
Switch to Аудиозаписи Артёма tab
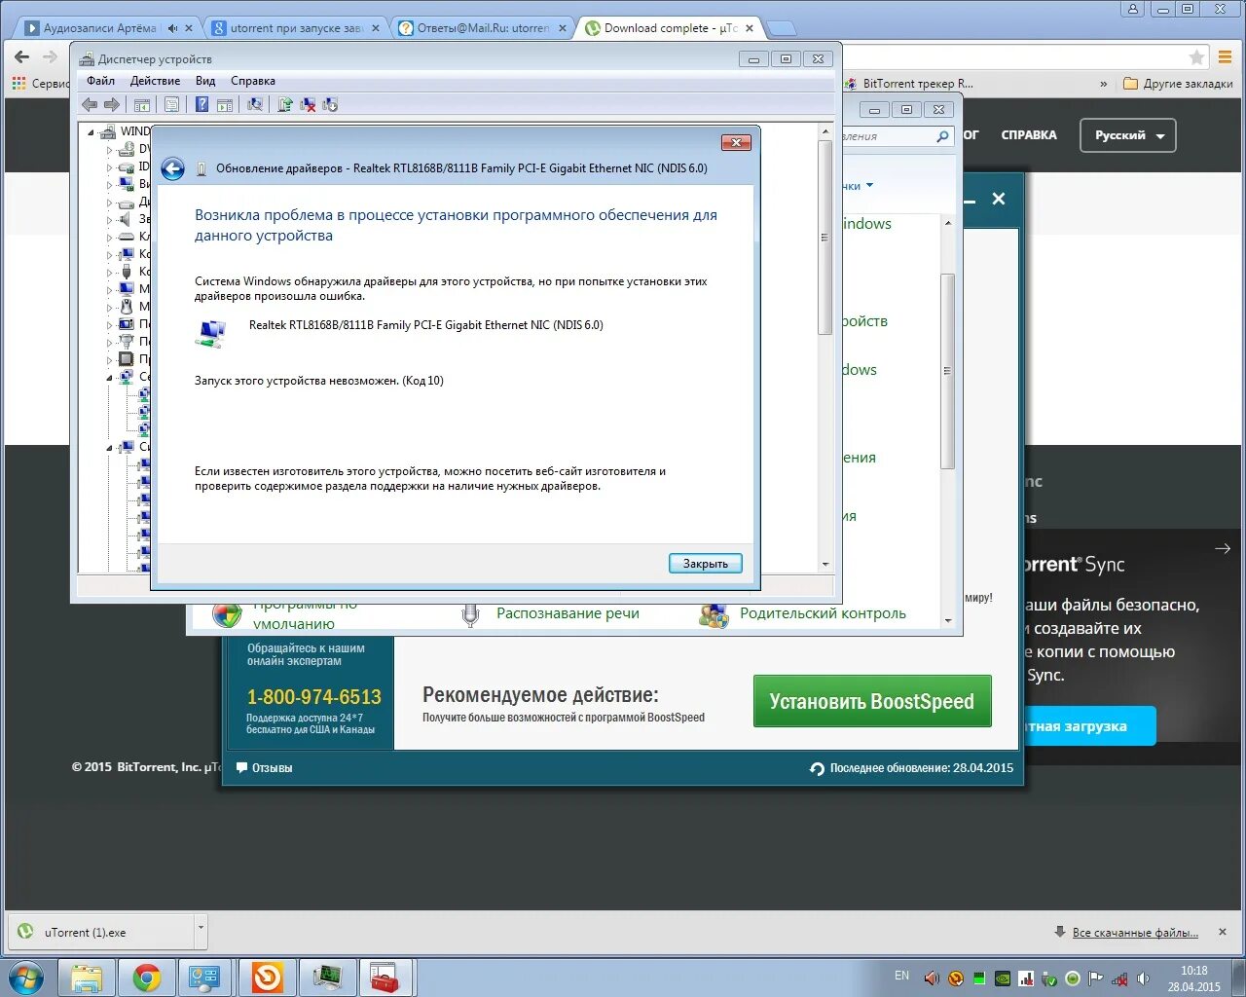pyautogui.click(x=102, y=28)
